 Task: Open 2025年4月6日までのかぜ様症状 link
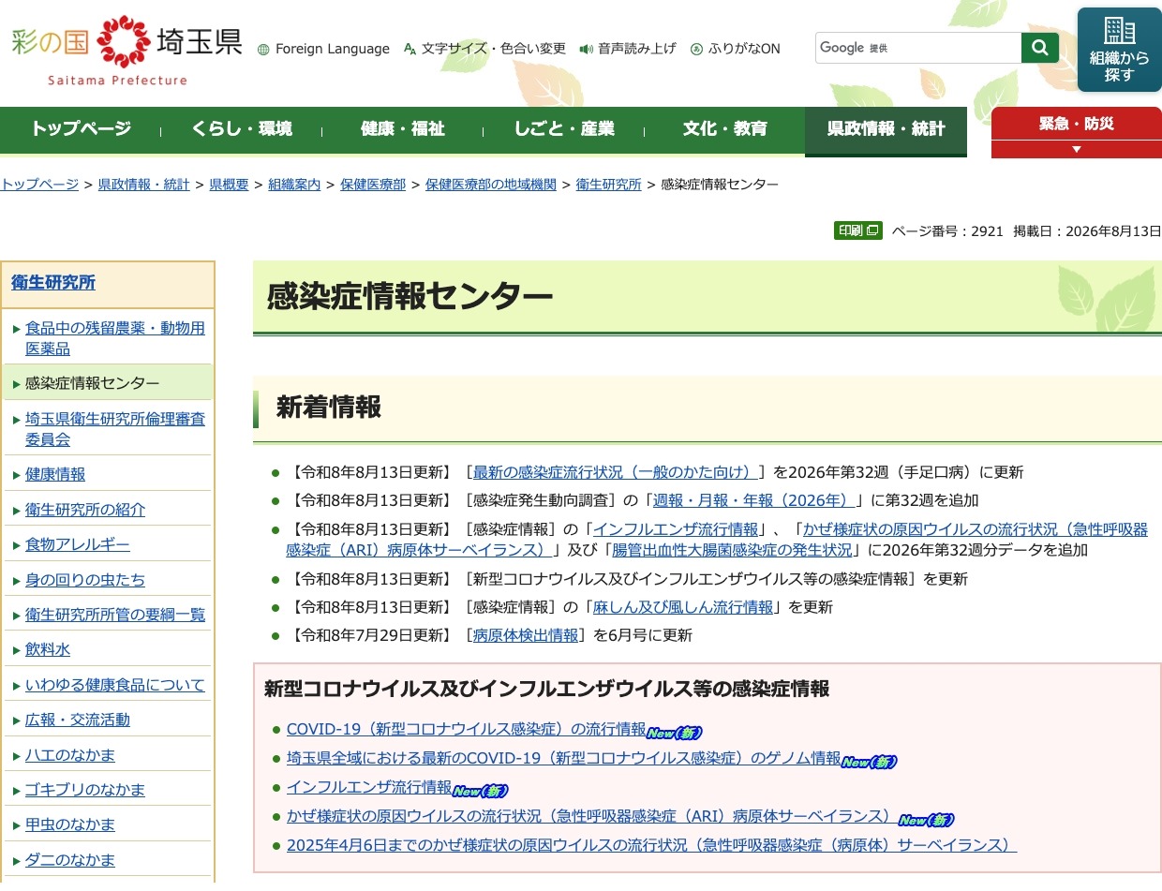tap(651, 845)
